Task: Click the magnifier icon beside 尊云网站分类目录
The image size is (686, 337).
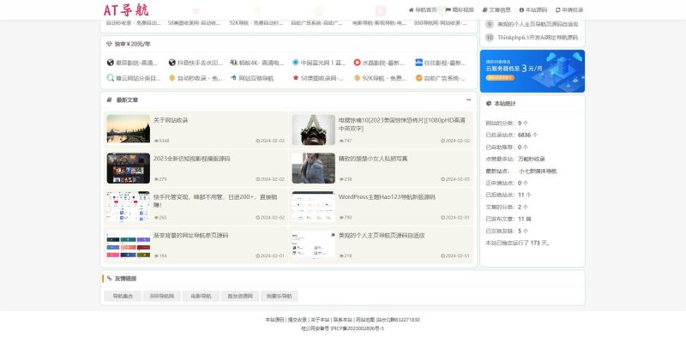Action: coord(111,78)
